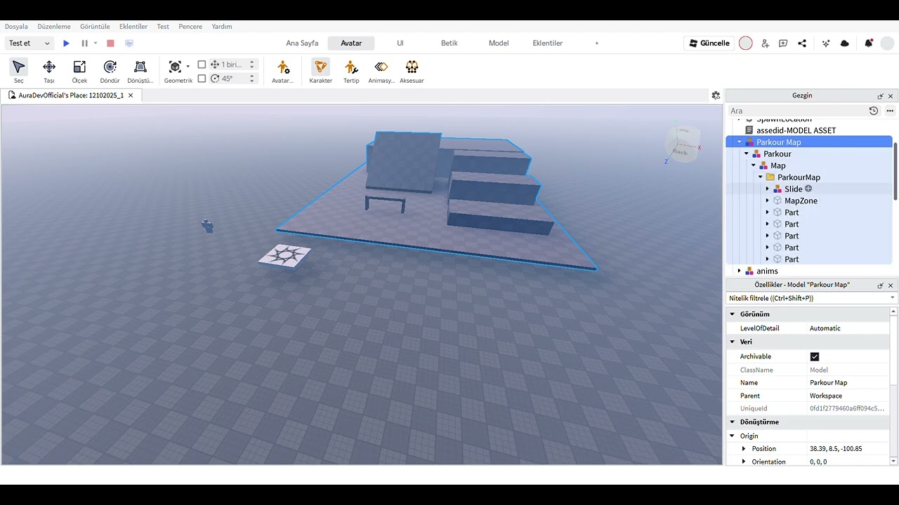
Task: Open the Düzenleme menu
Action: 53,27
